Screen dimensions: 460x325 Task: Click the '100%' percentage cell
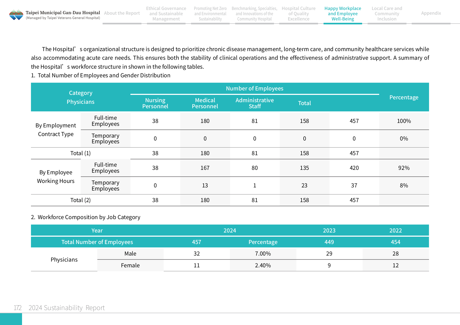point(404,121)
